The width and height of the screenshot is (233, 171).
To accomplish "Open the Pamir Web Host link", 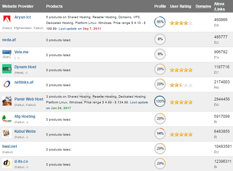I will point(29,99).
